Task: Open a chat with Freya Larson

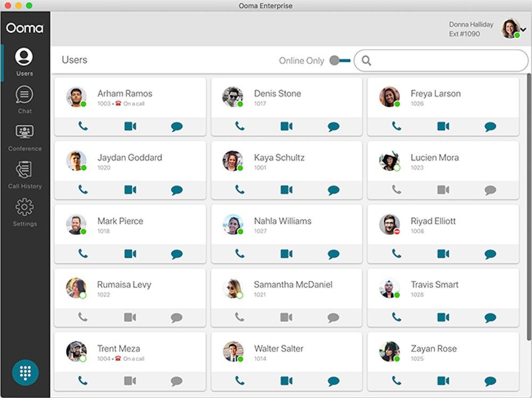Action: 490,126
